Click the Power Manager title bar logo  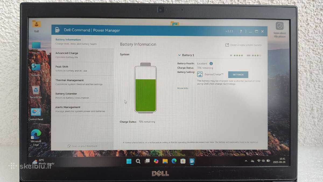[57, 30]
